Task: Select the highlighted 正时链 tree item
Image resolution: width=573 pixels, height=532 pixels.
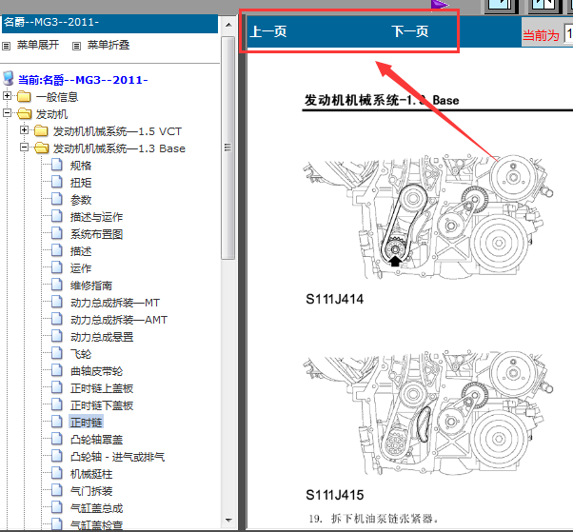Action: tap(87, 423)
